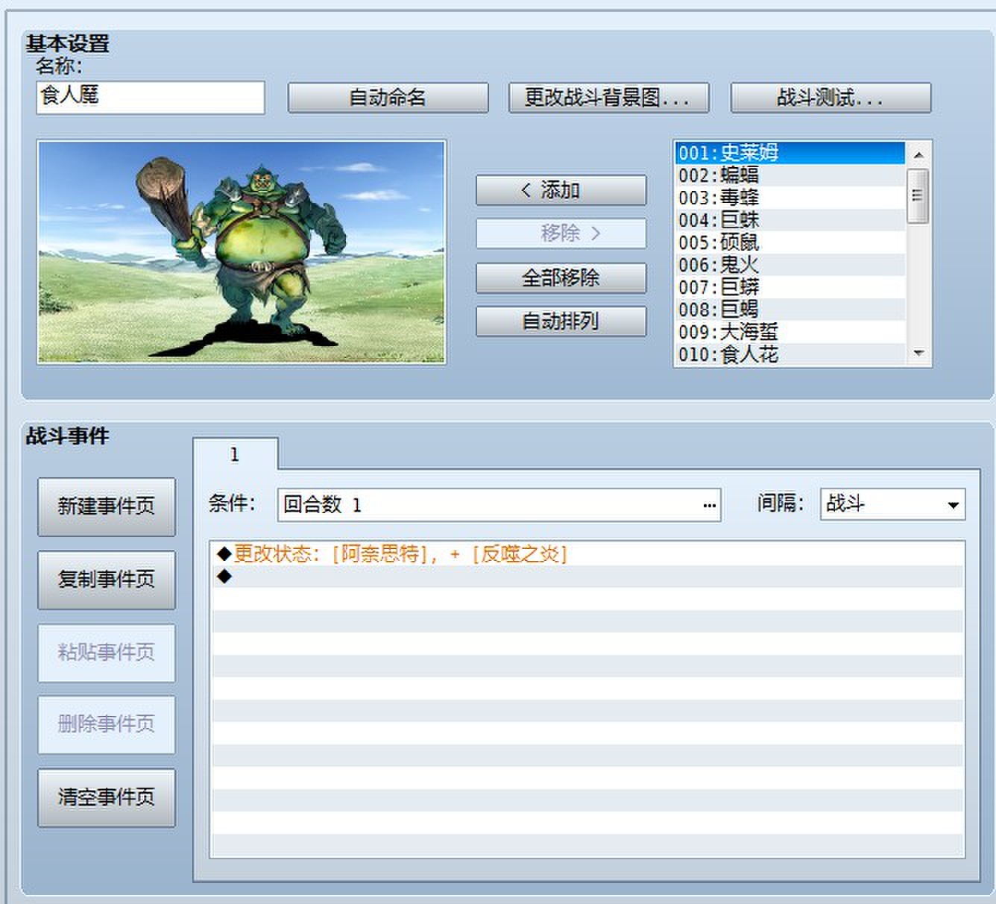This screenshot has height=904, width=996.
Task: Select enemy 001:史莱姆 in the list
Action: click(x=789, y=153)
